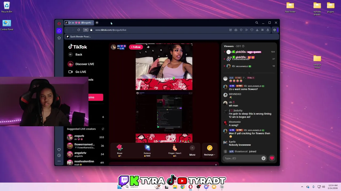Open the chat emoji picker
341x191 pixels.
pyautogui.click(x=263, y=158)
